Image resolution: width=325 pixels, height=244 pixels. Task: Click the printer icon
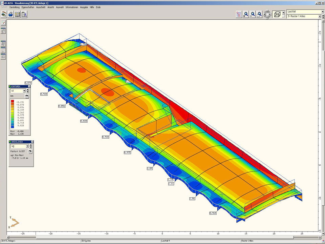(10, 14)
